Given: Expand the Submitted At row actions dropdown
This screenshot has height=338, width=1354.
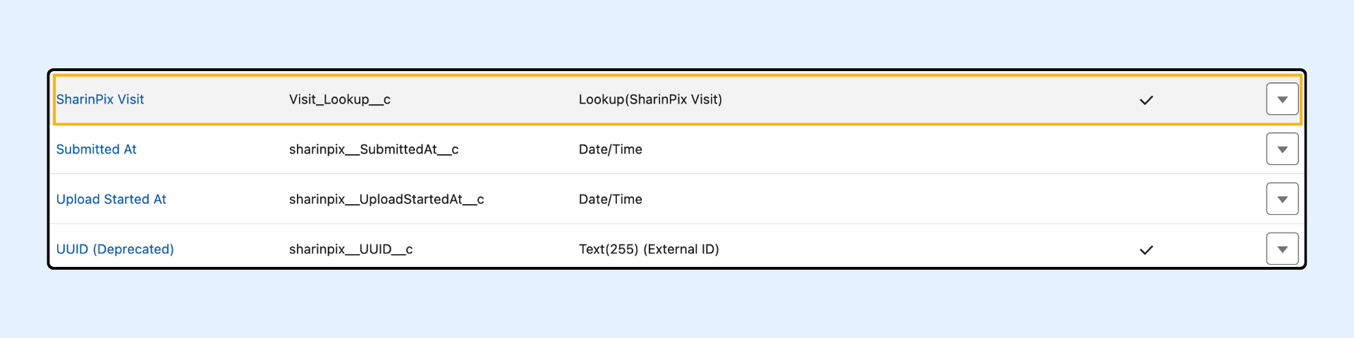Looking at the screenshot, I should pyautogui.click(x=1282, y=149).
